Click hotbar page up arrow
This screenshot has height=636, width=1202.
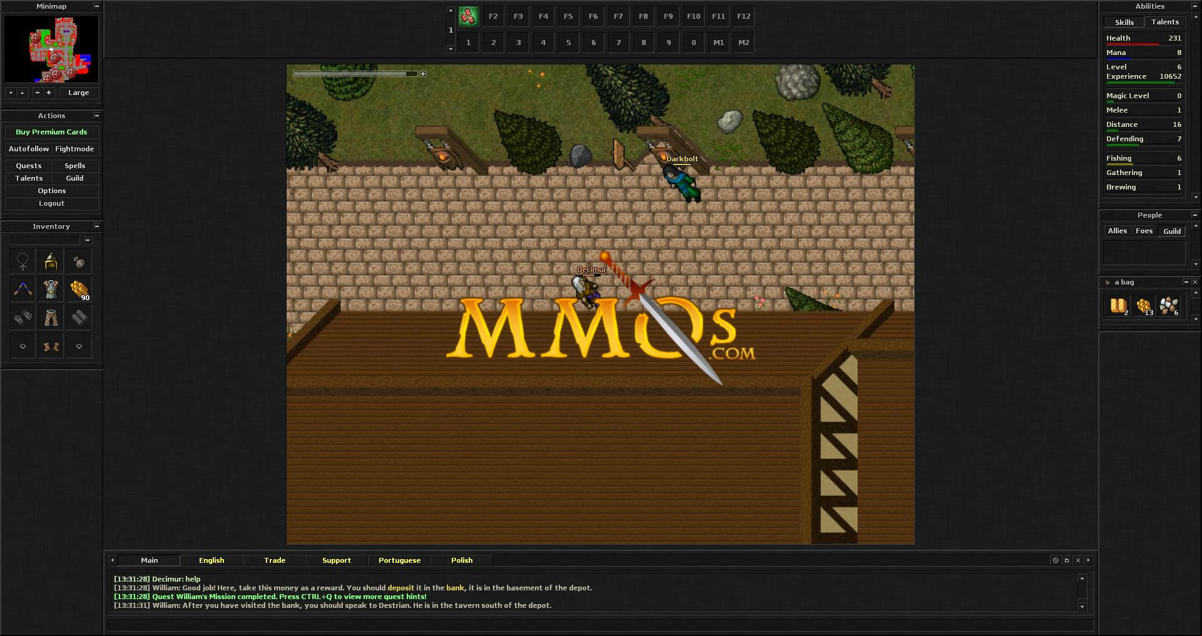(451, 11)
